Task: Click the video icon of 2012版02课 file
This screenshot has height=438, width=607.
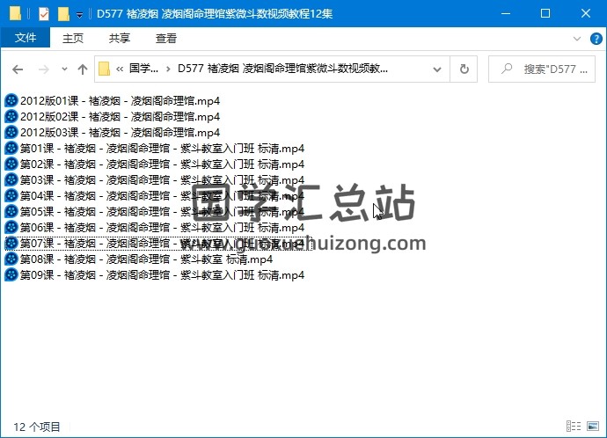Action: click(11, 116)
